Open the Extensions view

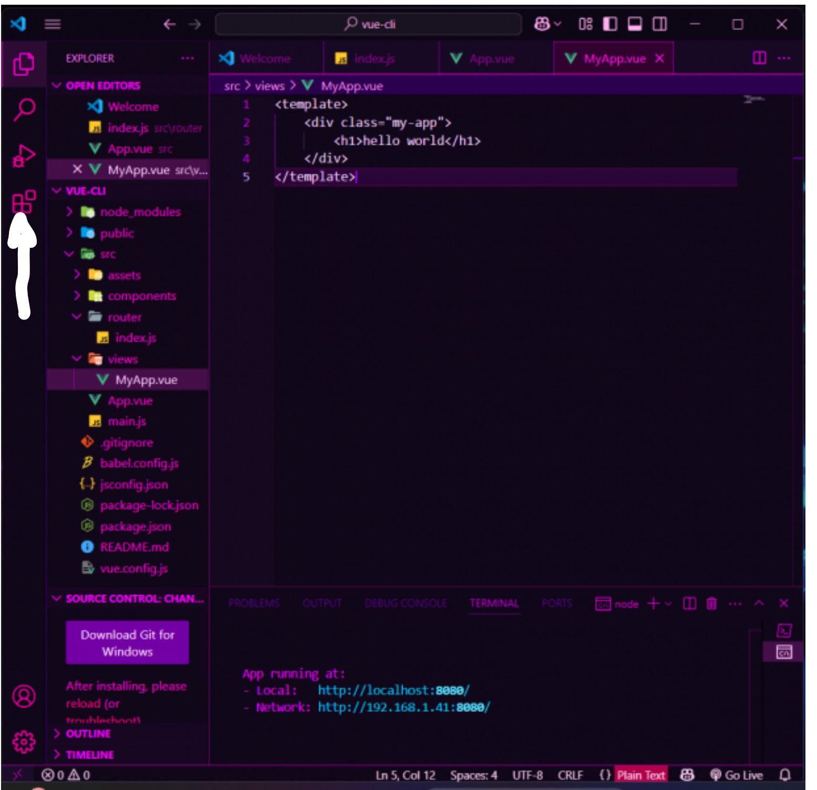pos(24,202)
